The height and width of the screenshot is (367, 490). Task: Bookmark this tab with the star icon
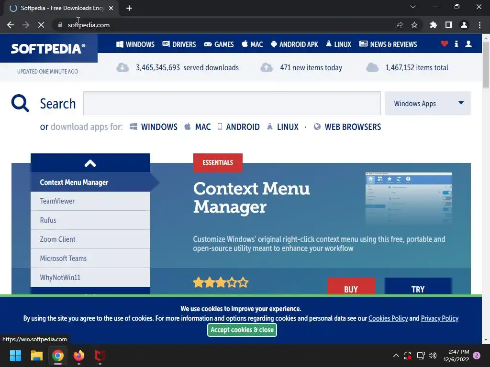(x=414, y=25)
